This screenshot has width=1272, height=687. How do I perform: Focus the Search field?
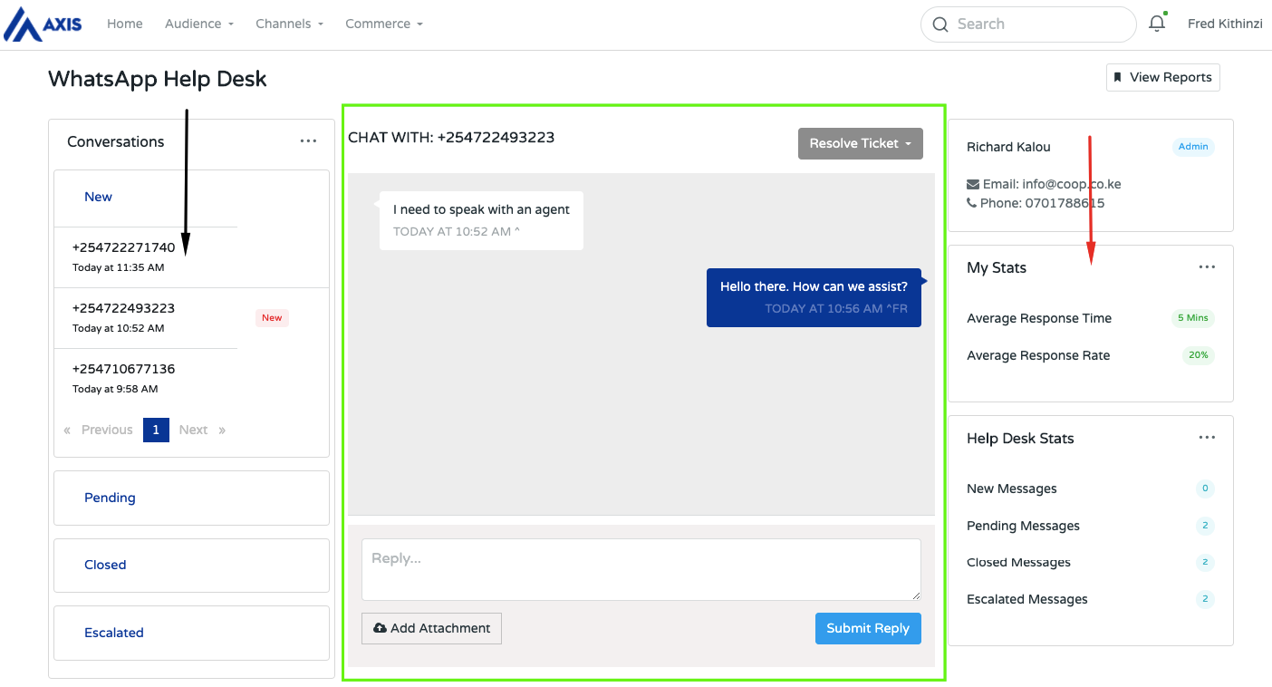[x=1028, y=24]
